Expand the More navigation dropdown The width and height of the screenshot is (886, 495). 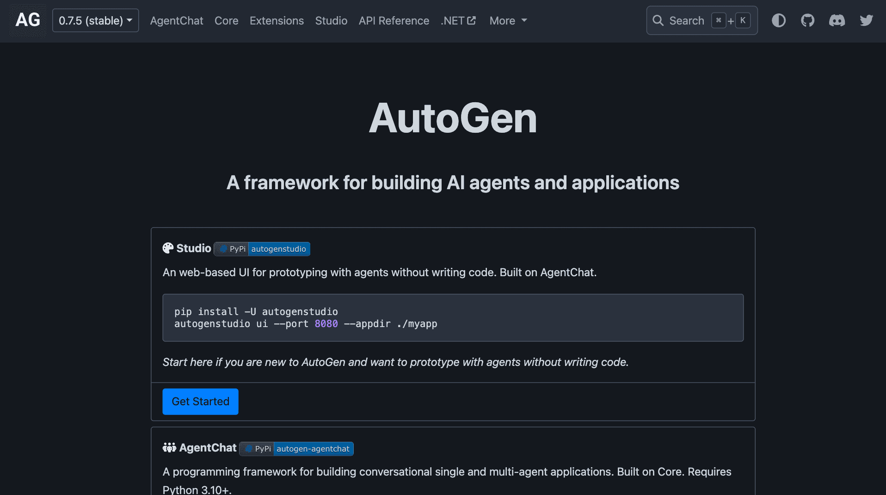coord(508,20)
